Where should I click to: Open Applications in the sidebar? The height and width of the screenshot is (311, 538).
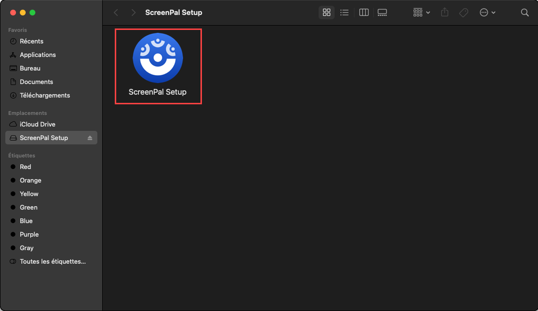[x=51, y=55]
